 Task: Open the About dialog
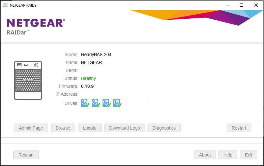pyautogui.click(x=205, y=155)
